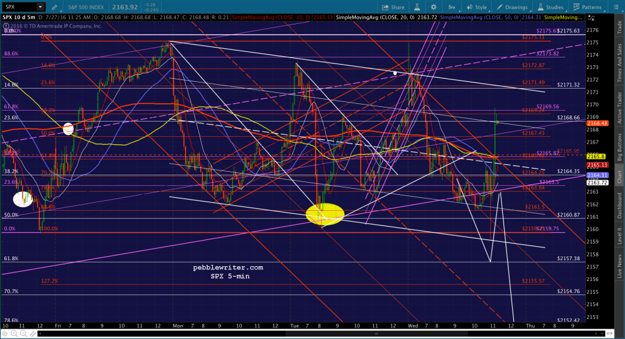Screen dimensions: 625x339
Task: Click the blue 2164.31 price bubble
Action: pos(597,175)
